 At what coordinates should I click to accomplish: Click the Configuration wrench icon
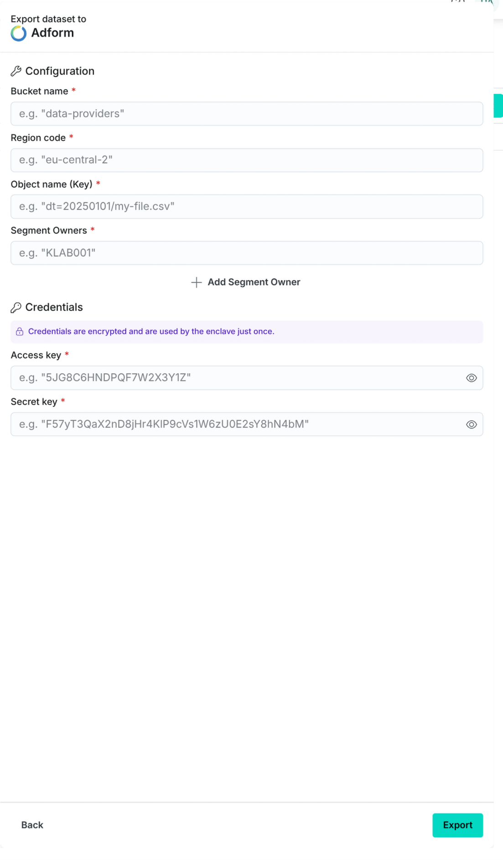pos(16,71)
